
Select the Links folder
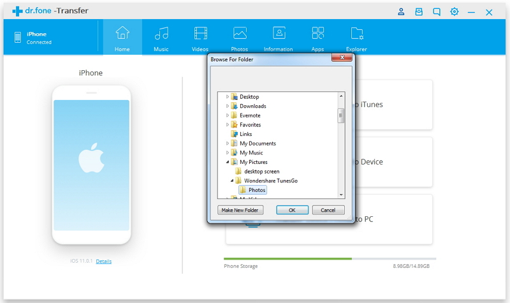(x=245, y=134)
